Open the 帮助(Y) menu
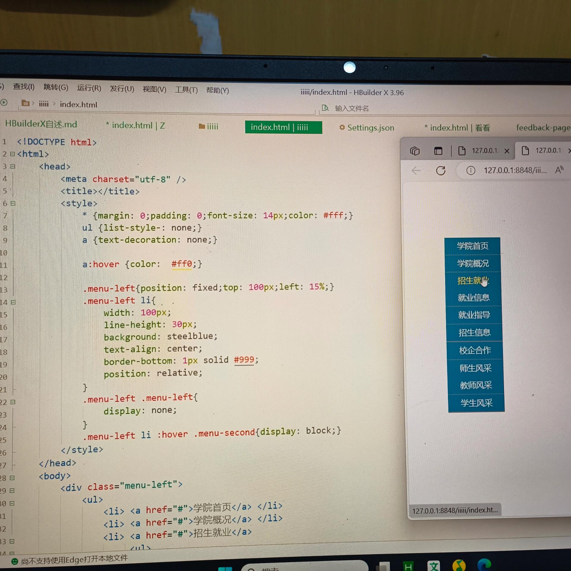 (x=217, y=90)
